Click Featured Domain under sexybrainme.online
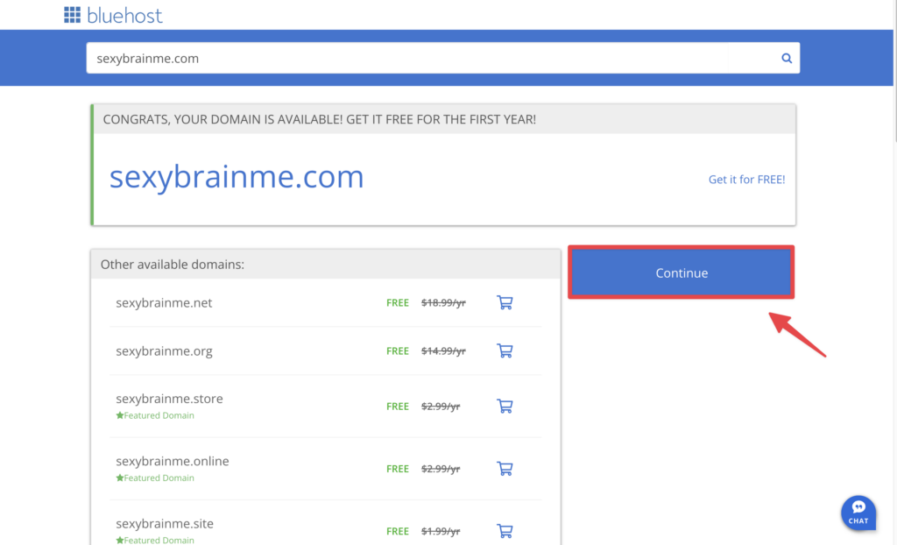Viewport: 897px width, 545px height. (x=155, y=478)
